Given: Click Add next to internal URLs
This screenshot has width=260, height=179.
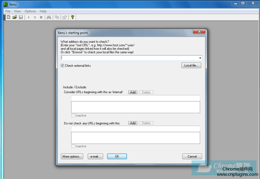Looking at the screenshot, I should point(133,92).
